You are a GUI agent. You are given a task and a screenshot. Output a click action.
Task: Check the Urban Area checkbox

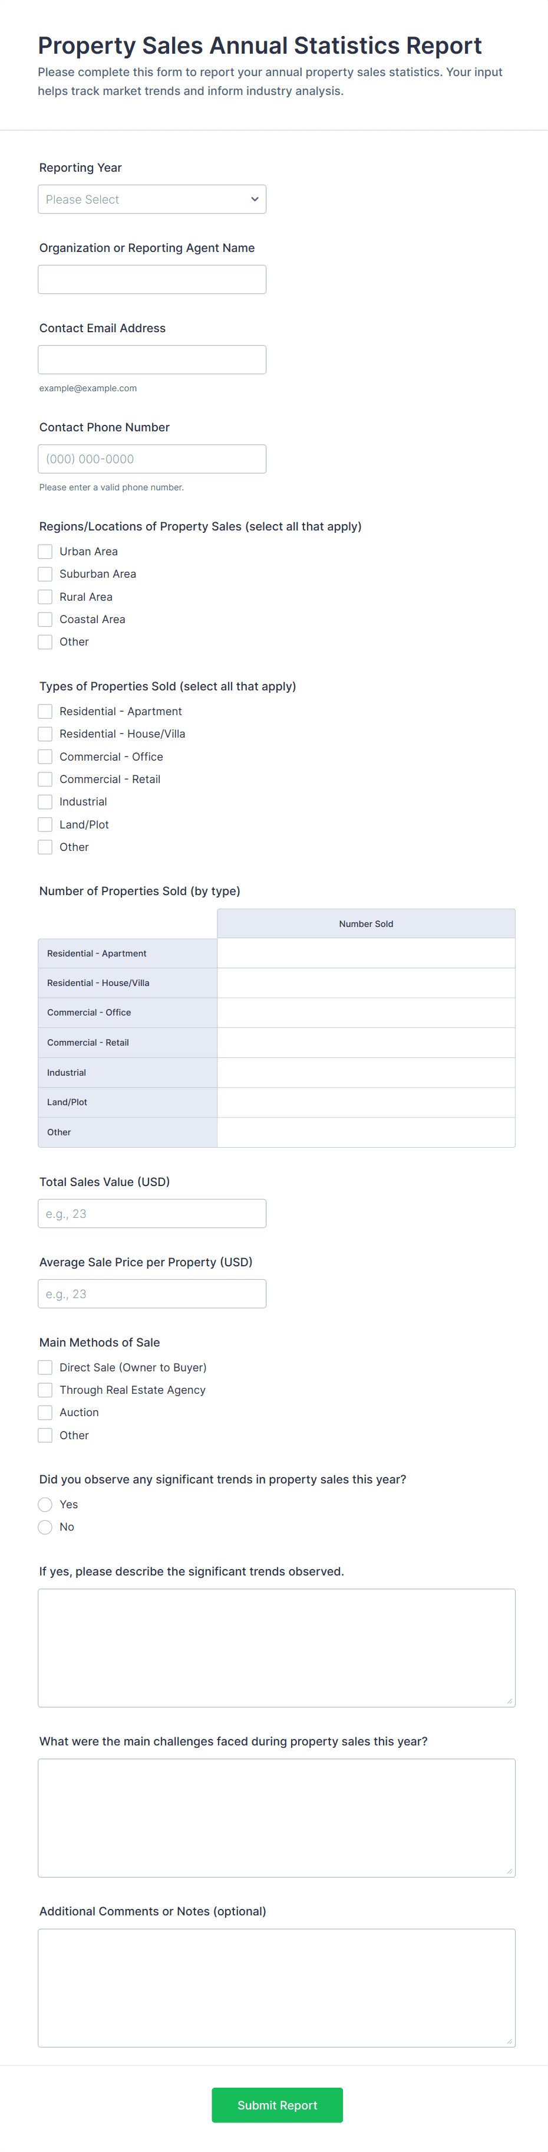tap(45, 551)
